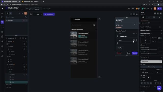
Task: Switch to the properties tab in right panel
Action: coord(143,17)
